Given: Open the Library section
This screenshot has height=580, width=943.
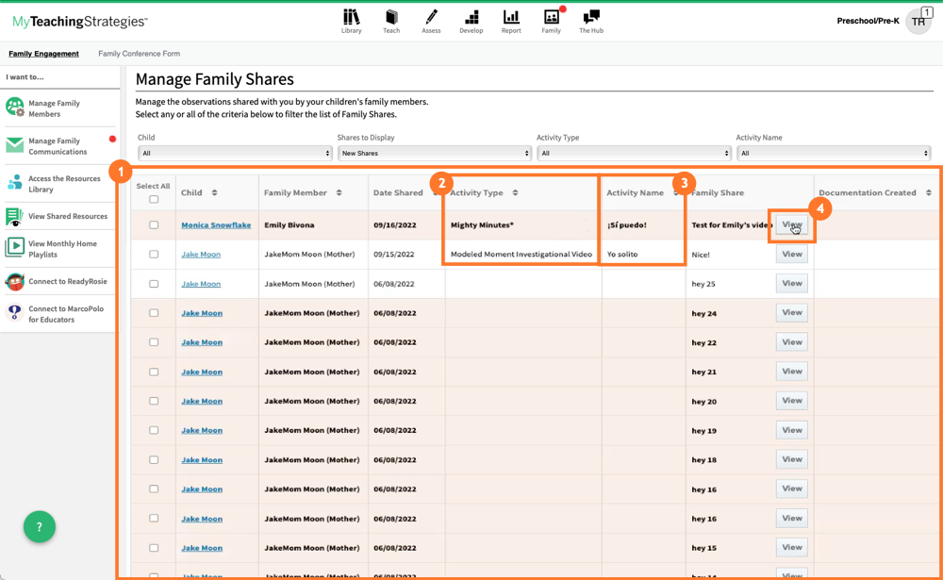Looking at the screenshot, I should click(x=351, y=21).
